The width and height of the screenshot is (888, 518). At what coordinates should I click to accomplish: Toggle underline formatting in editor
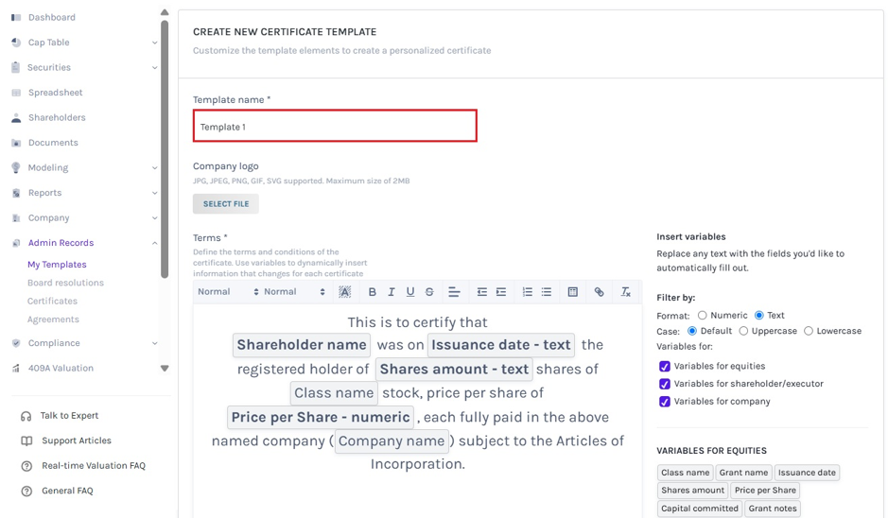pyautogui.click(x=410, y=292)
